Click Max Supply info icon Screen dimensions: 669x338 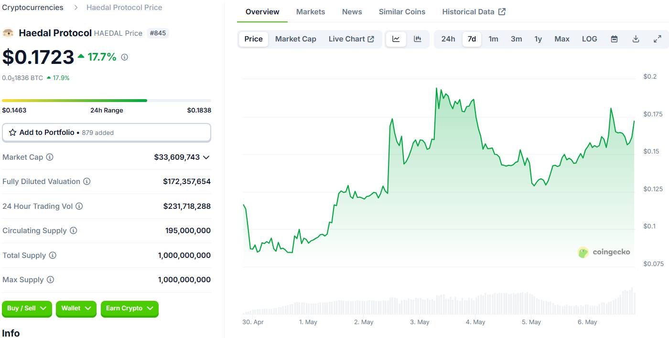point(50,280)
